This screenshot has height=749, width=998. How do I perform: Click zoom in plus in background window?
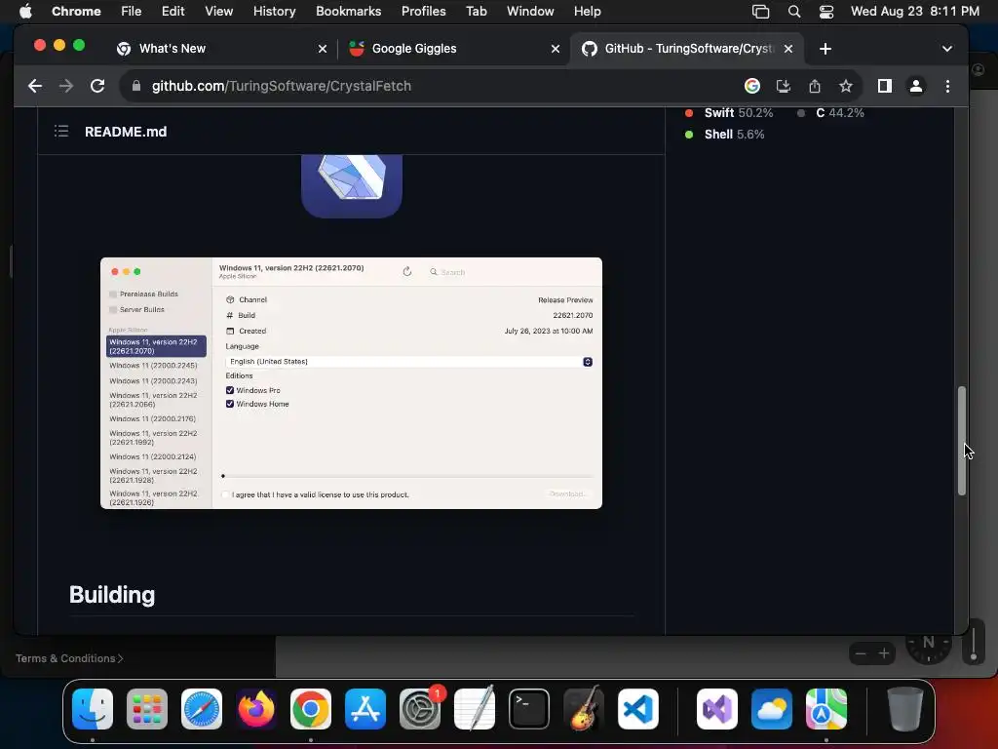coord(883,653)
